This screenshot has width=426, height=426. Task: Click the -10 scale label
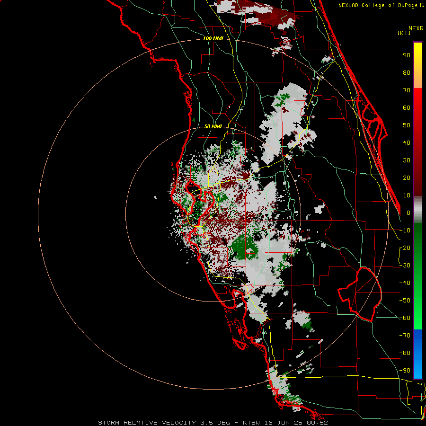[405, 231]
